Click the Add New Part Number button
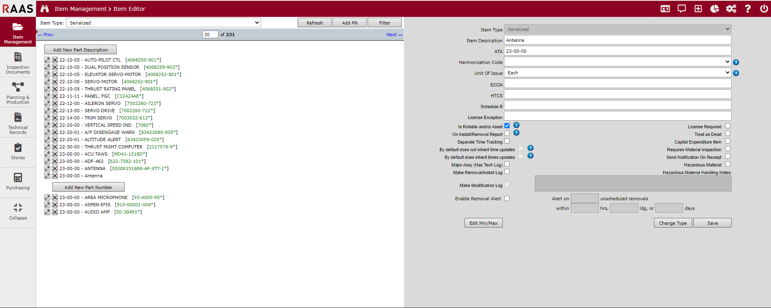Screen dimensions: 771x308 (88, 187)
